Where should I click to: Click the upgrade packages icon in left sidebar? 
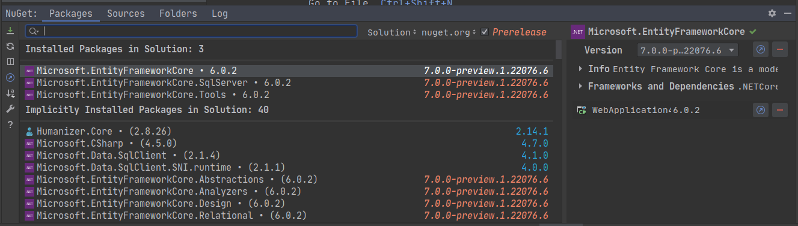[10, 78]
